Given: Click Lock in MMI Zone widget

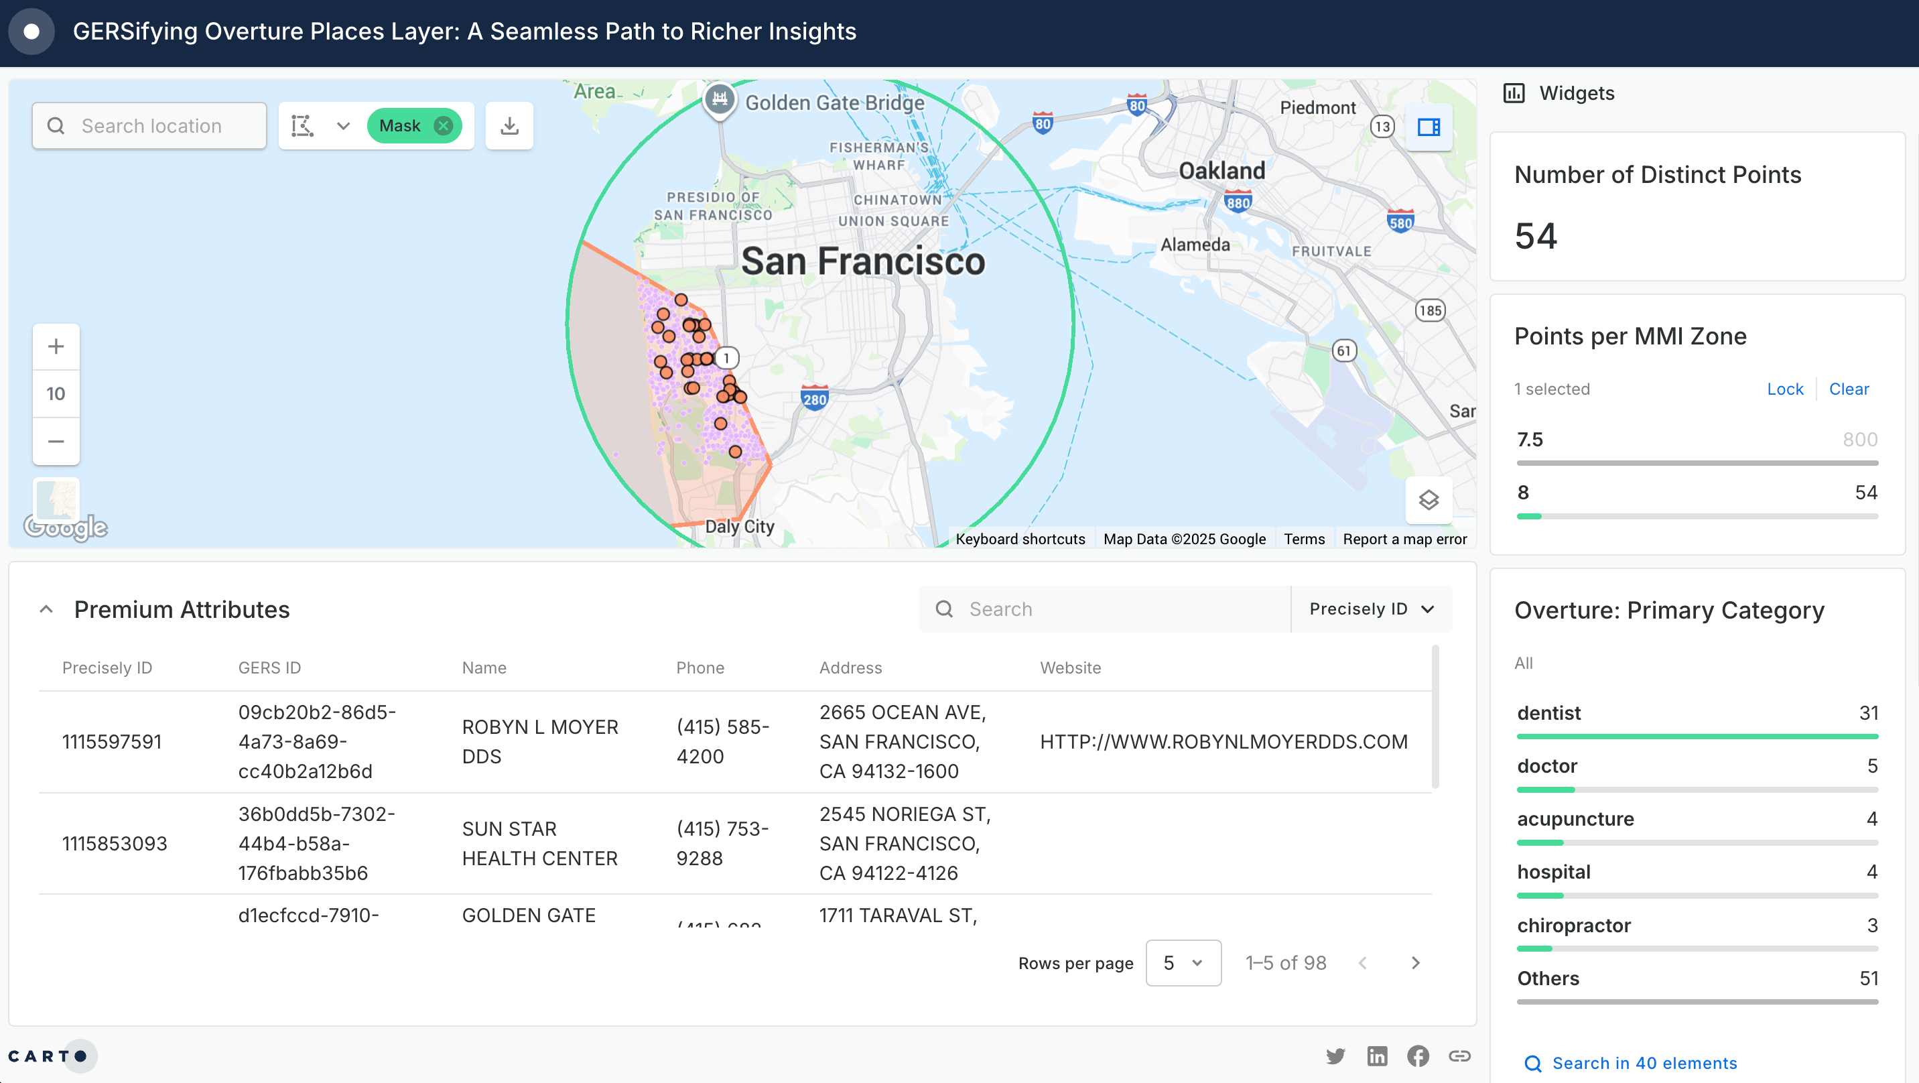Looking at the screenshot, I should pos(1784,389).
